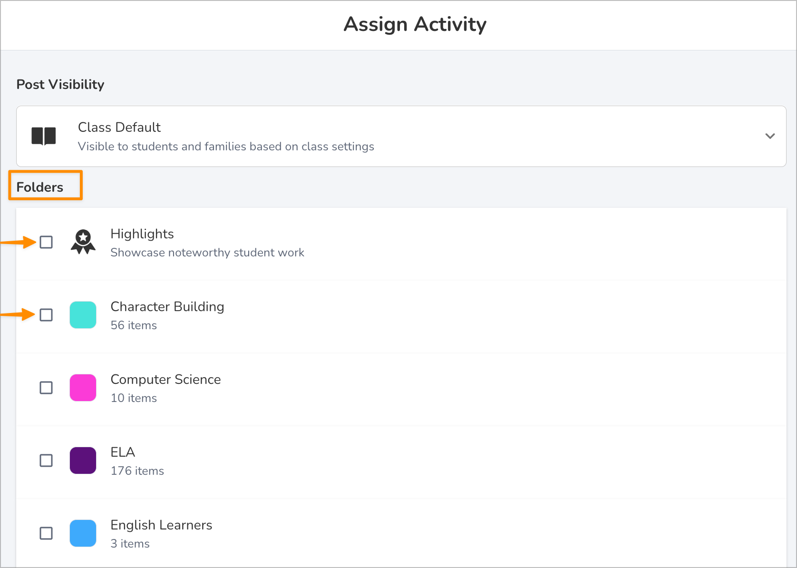Select the Highlights folder name
Image resolution: width=797 pixels, height=568 pixels.
(142, 234)
